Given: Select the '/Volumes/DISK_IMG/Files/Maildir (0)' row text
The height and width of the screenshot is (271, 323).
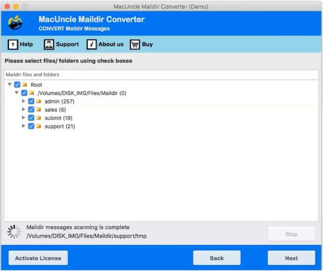Looking at the screenshot, I should [x=82, y=93].
